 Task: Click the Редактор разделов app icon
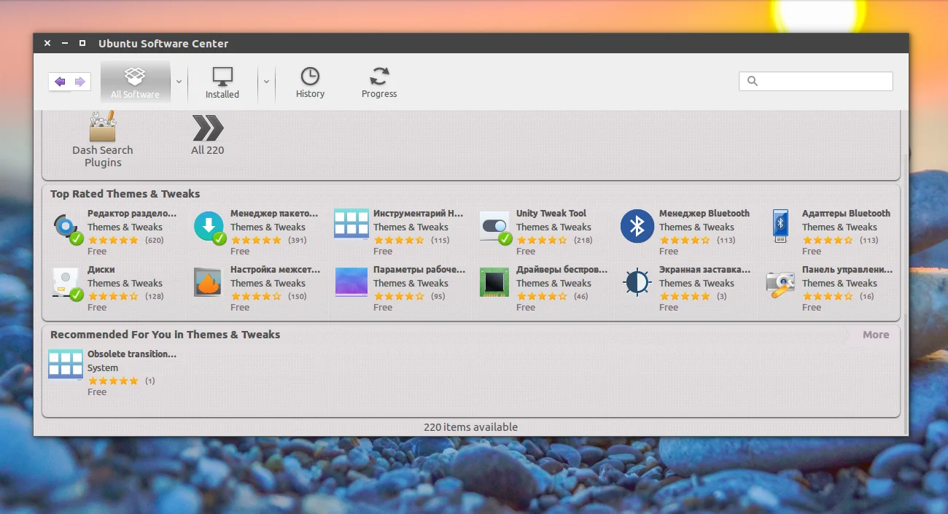(x=68, y=227)
